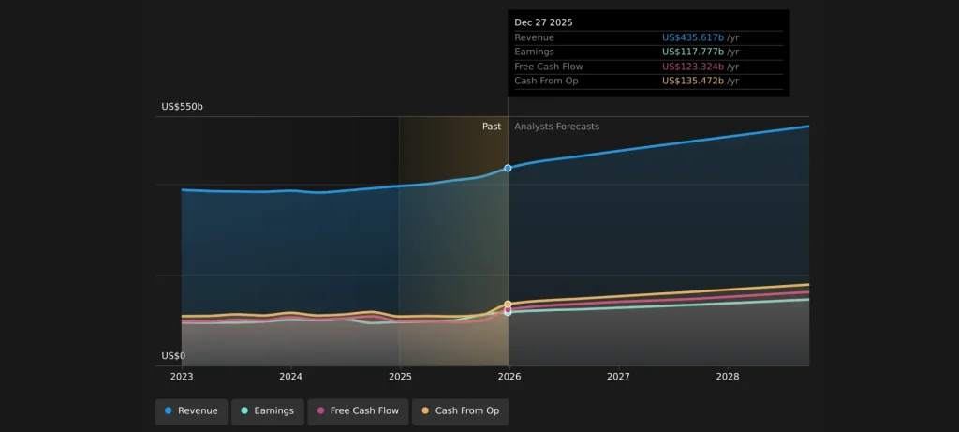Viewport: 959px width, 432px height.
Task: Click the 2023 x-axis label
Action: (182, 377)
